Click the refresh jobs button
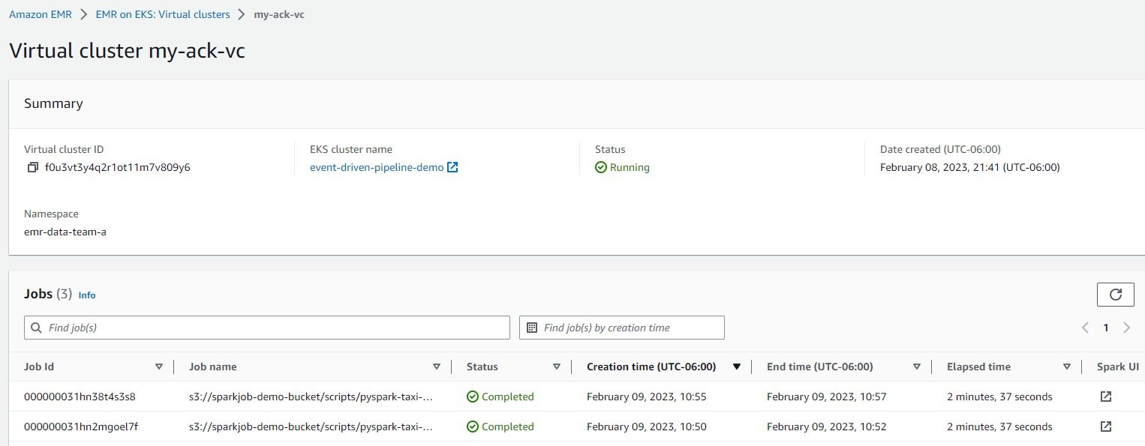This screenshot has width=1145, height=446. 1115,295
